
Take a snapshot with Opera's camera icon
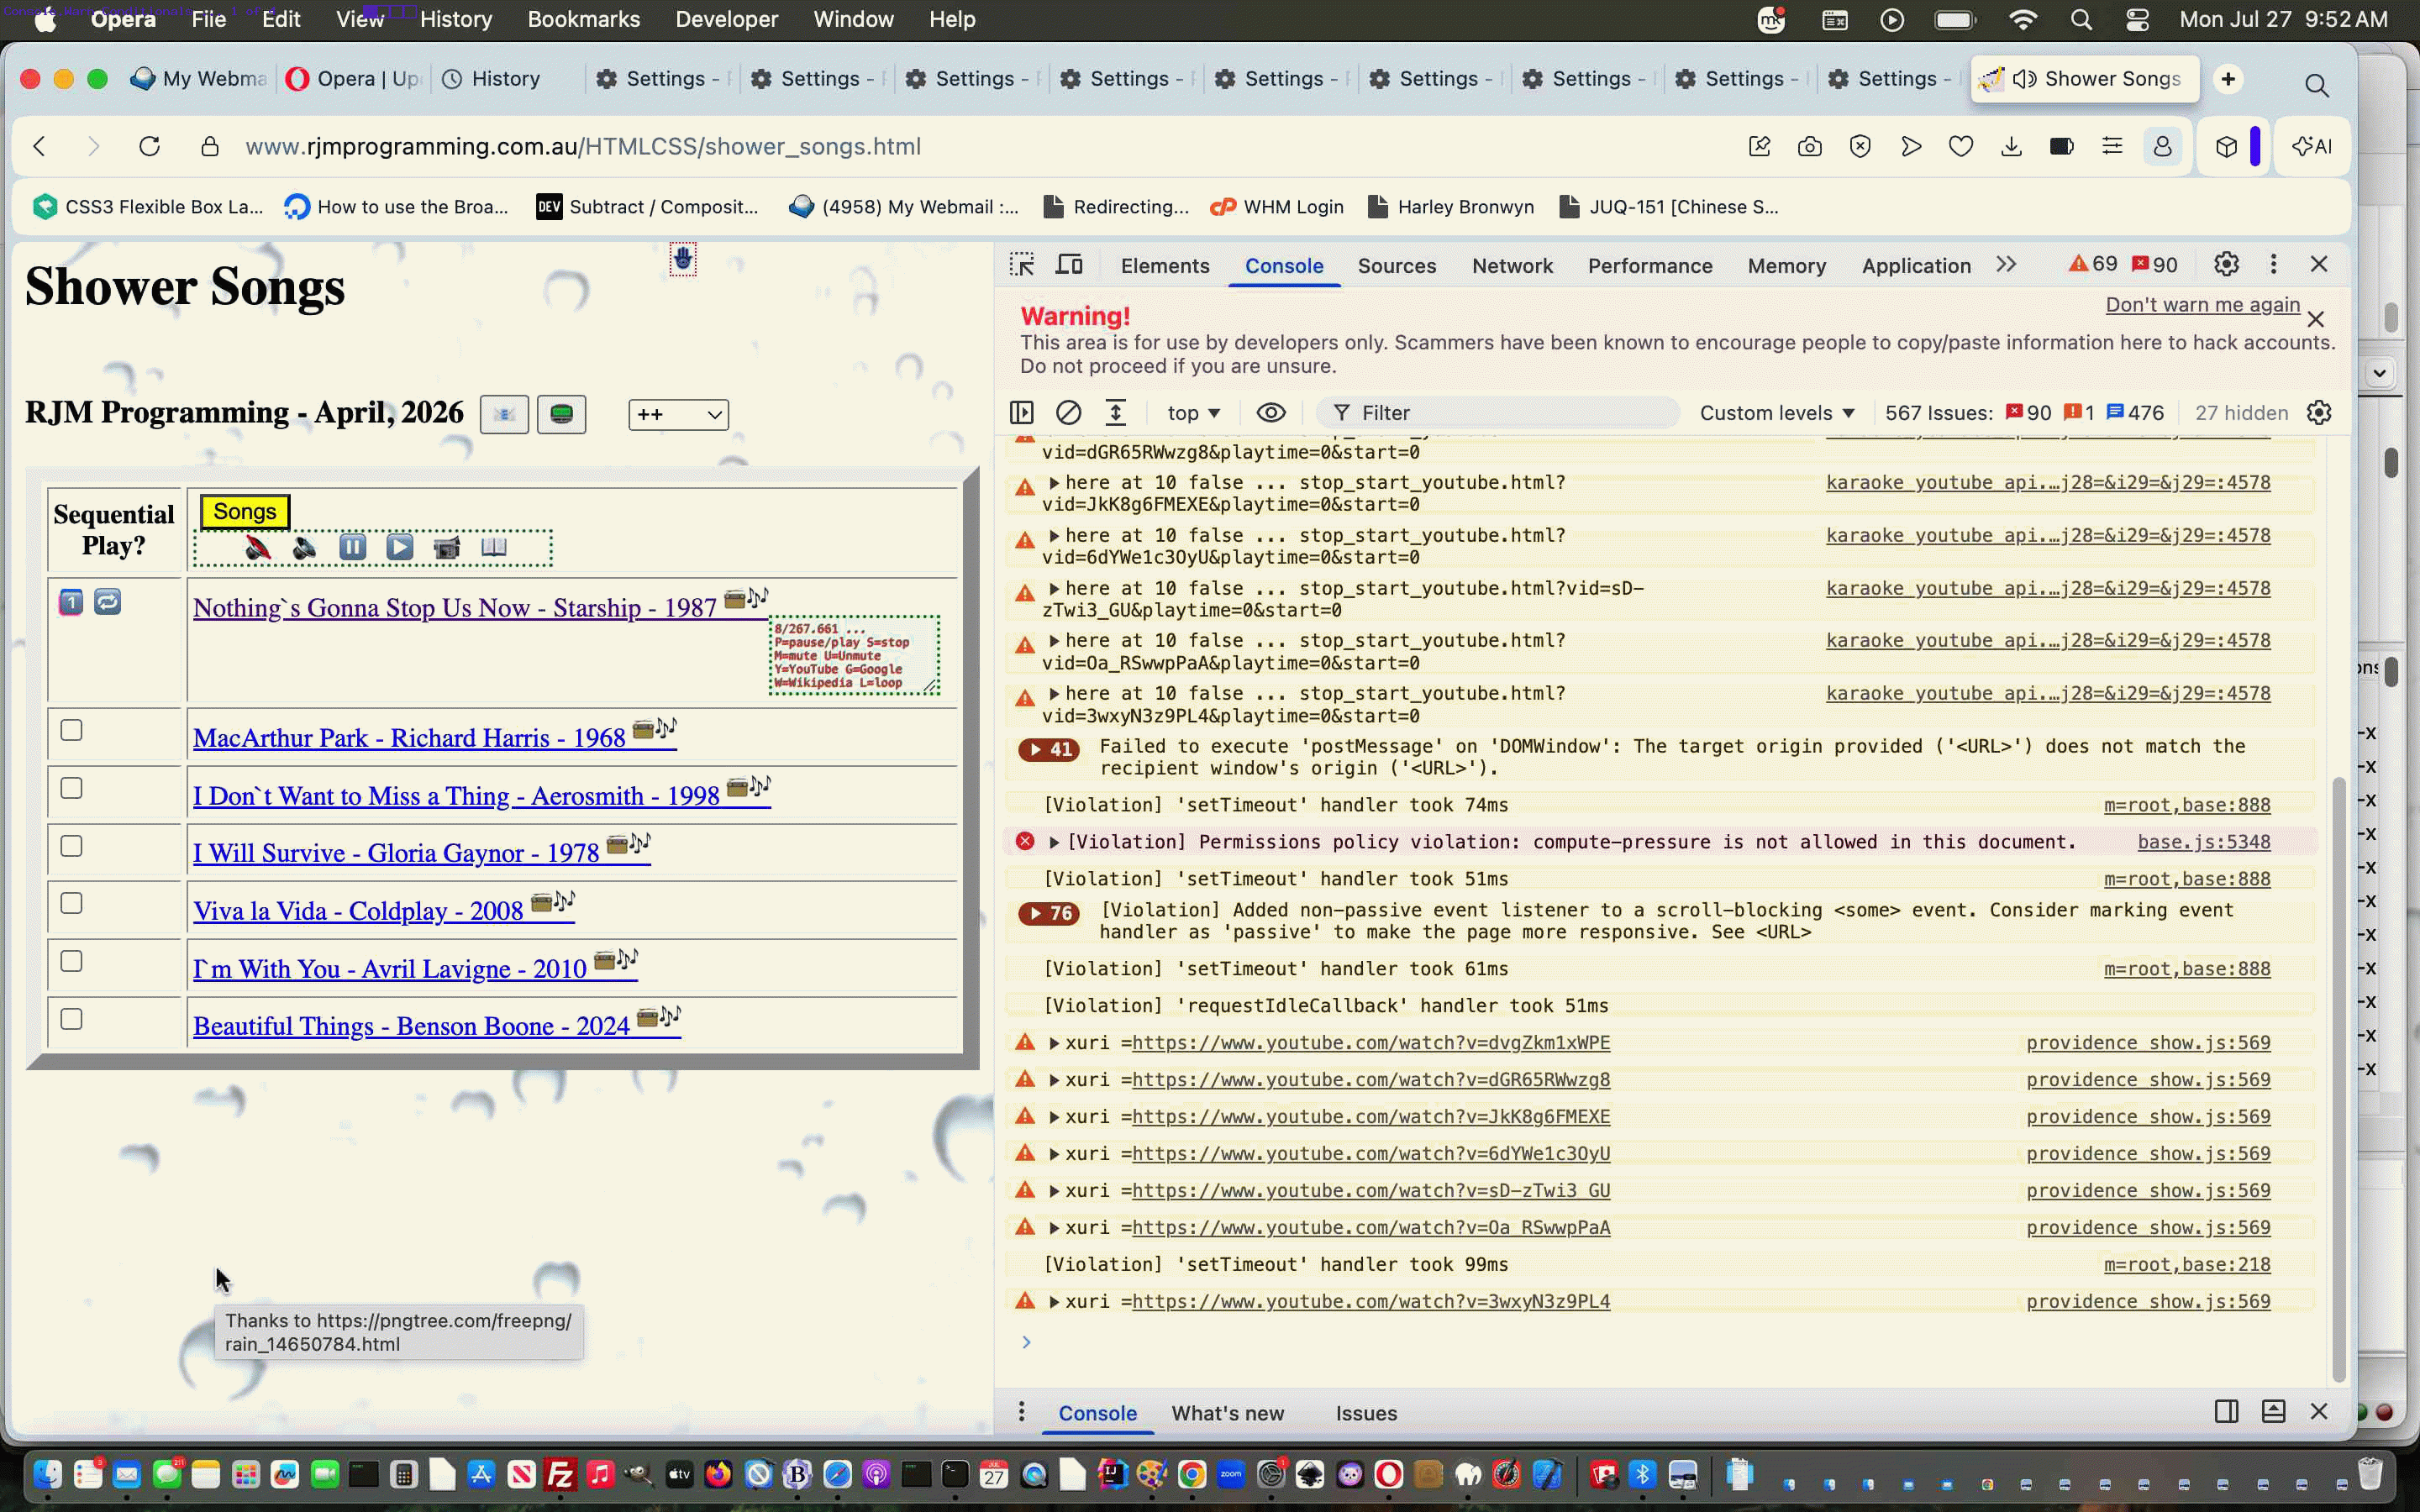1810,147
